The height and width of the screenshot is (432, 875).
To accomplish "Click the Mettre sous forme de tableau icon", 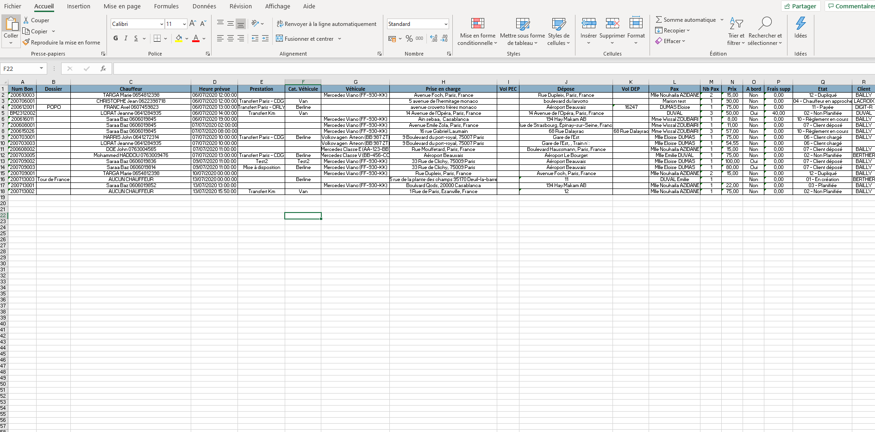I will 522,29.
